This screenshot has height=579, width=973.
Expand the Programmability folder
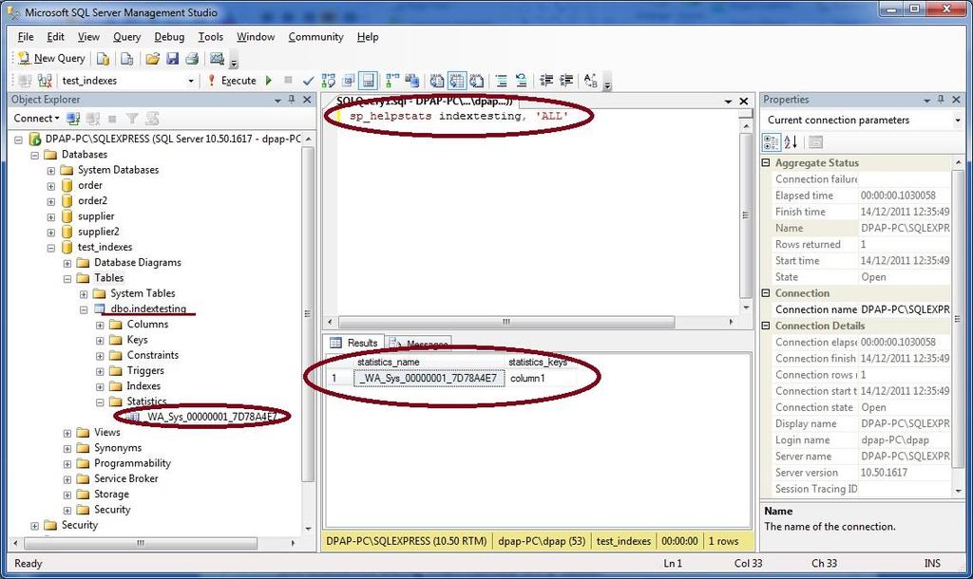click(x=67, y=464)
